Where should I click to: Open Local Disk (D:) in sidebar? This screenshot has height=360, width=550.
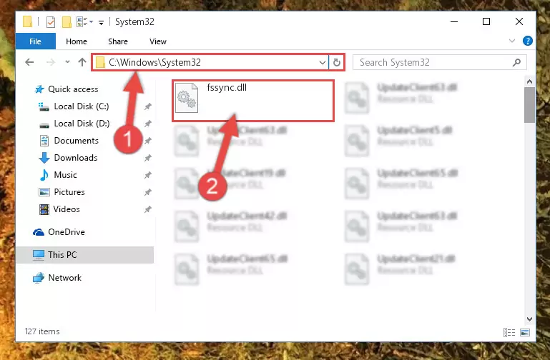pos(82,124)
